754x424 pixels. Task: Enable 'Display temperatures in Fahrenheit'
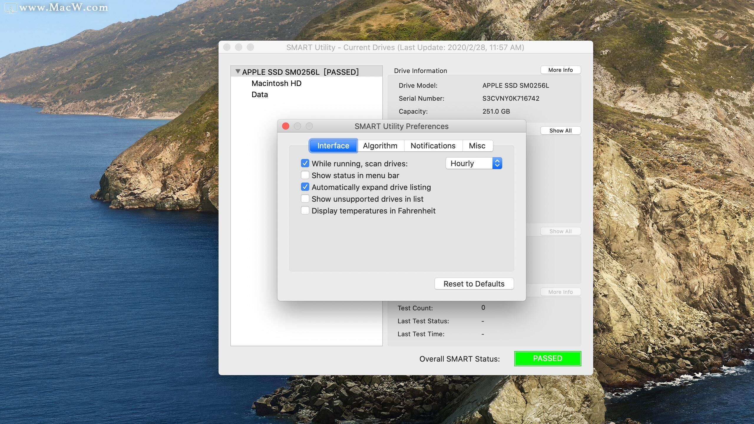click(305, 210)
